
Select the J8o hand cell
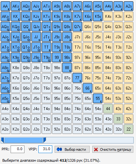click(36, 68)
